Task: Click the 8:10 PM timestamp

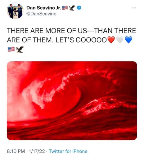Action: click(16, 151)
